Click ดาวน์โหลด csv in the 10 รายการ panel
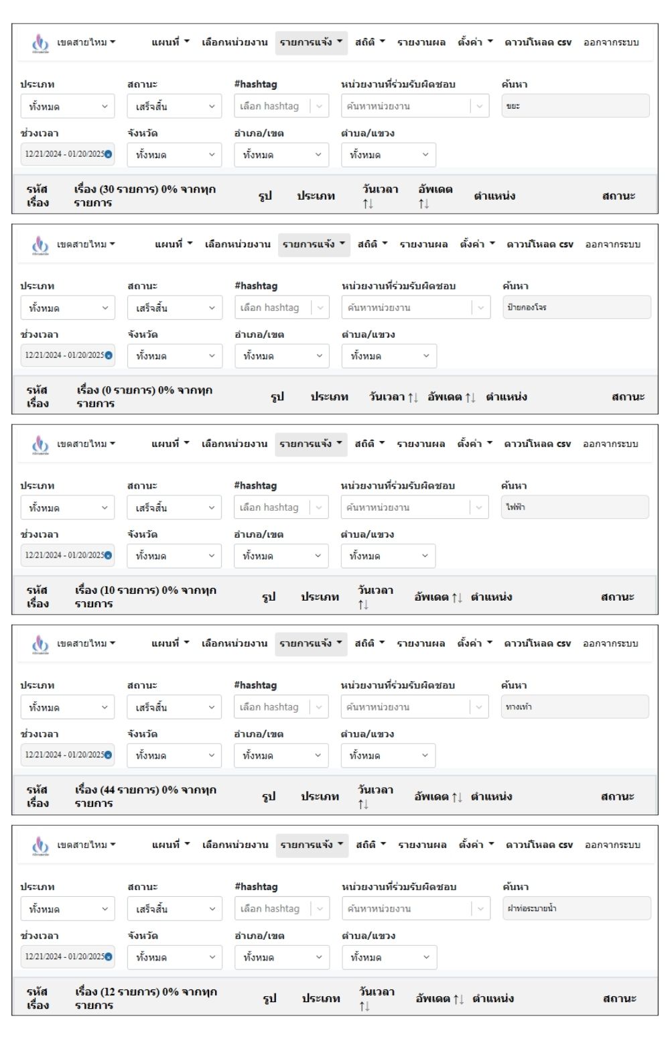Image resolution: width=670 pixels, height=1039 pixels. 537,444
